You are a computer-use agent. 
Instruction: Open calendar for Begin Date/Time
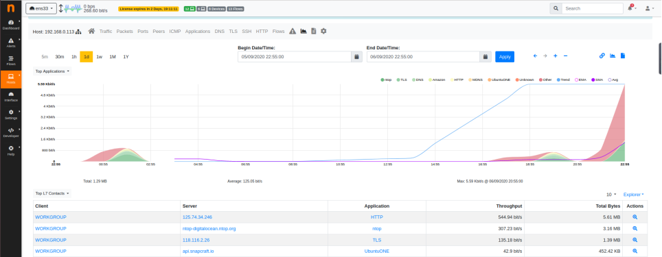click(x=357, y=56)
